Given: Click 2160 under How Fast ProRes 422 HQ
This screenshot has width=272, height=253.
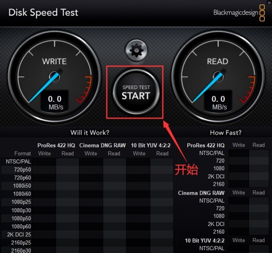Looking at the screenshot, I should (219, 184).
